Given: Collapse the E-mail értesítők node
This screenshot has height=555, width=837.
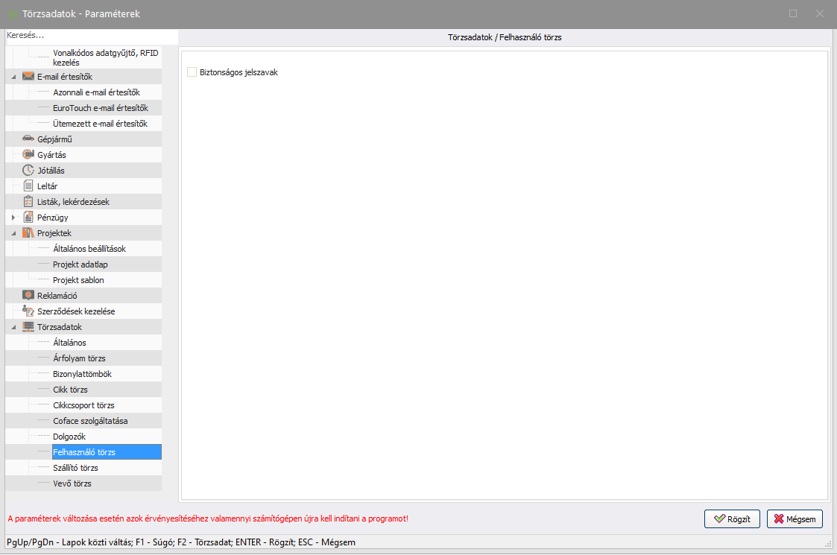Looking at the screenshot, I should [x=13, y=77].
